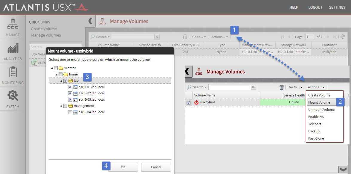
Task: Jump to the last page of volumes
Action: (335, 37)
